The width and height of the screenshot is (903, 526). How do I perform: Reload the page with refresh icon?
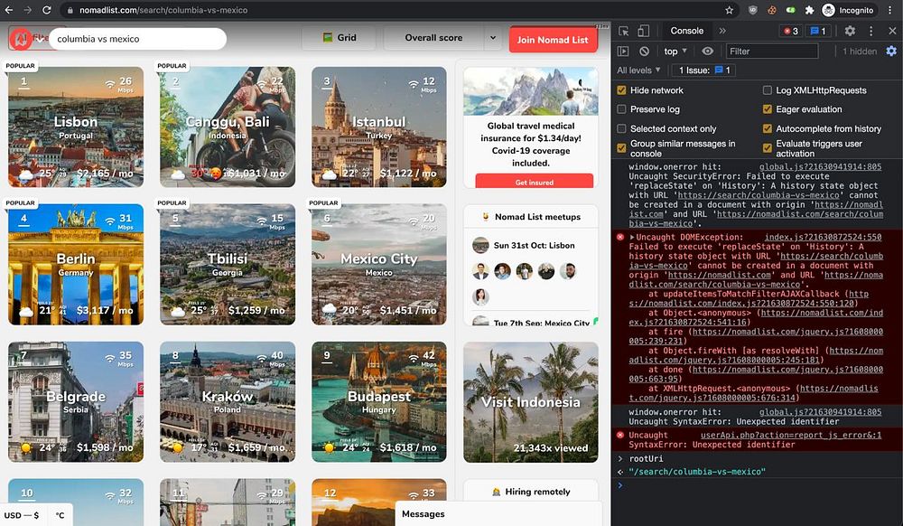click(x=47, y=10)
